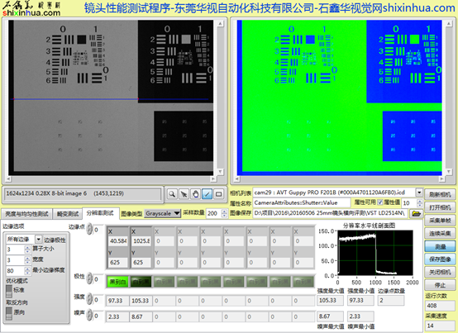Open the image save folder browser icon

[416, 214]
